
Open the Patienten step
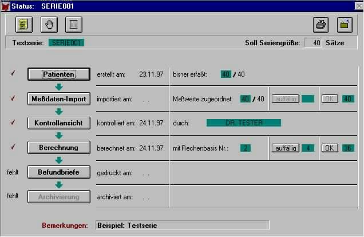tap(59, 74)
